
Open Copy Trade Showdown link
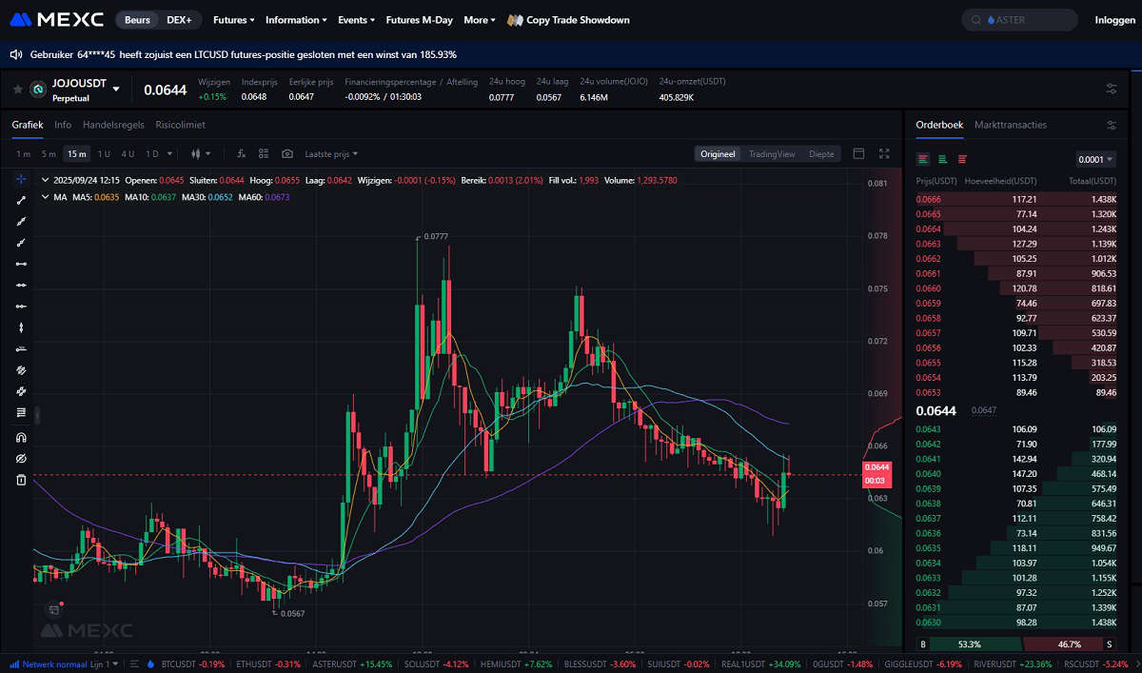568,20
